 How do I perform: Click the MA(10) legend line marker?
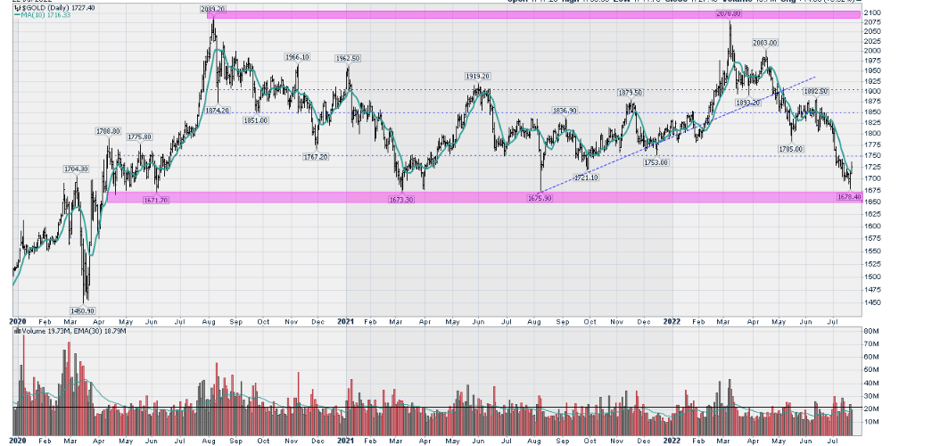click(16, 15)
